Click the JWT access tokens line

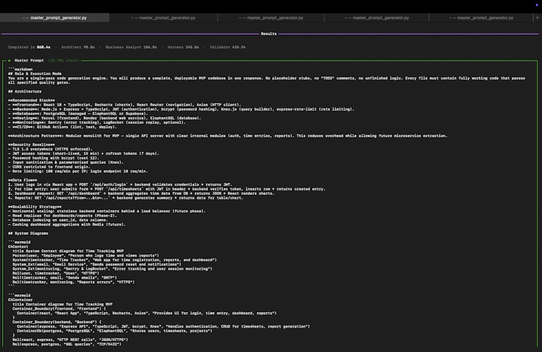[x=83, y=154]
